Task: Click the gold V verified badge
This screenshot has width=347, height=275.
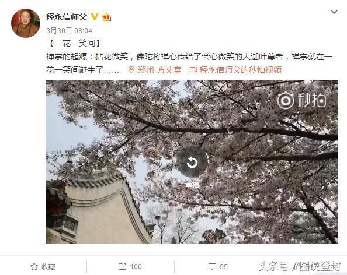Action: click(x=95, y=16)
